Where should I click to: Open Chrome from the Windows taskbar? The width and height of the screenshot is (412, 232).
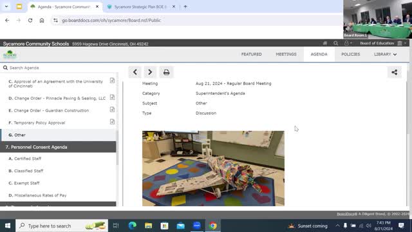(213, 226)
